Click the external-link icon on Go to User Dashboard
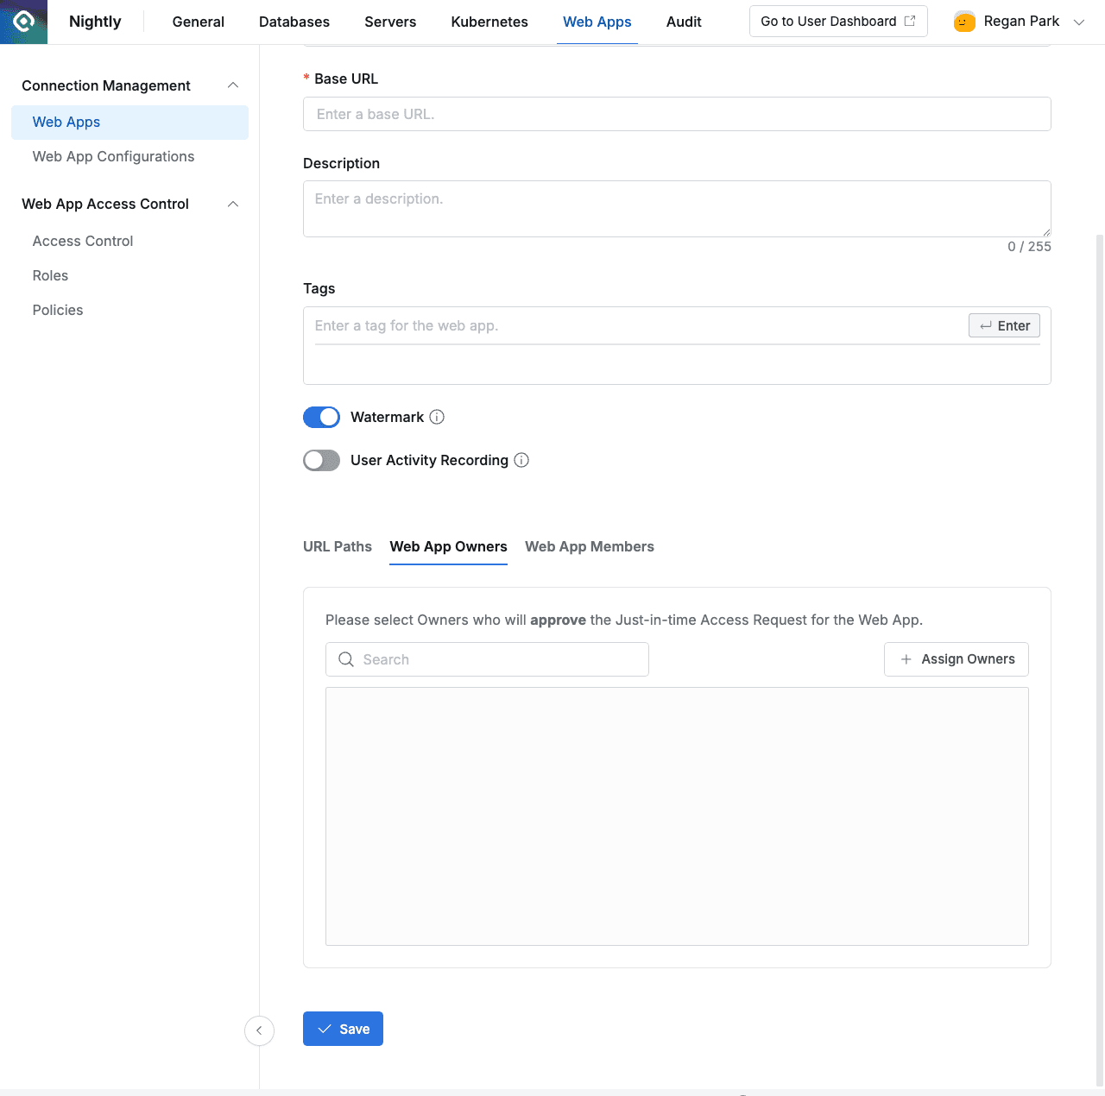Image resolution: width=1105 pixels, height=1096 pixels. click(909, 21)
